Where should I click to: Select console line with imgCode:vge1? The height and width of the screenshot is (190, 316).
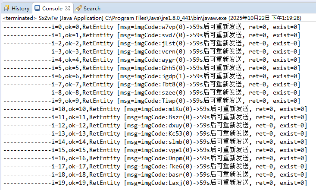click(x=155, y=150)
